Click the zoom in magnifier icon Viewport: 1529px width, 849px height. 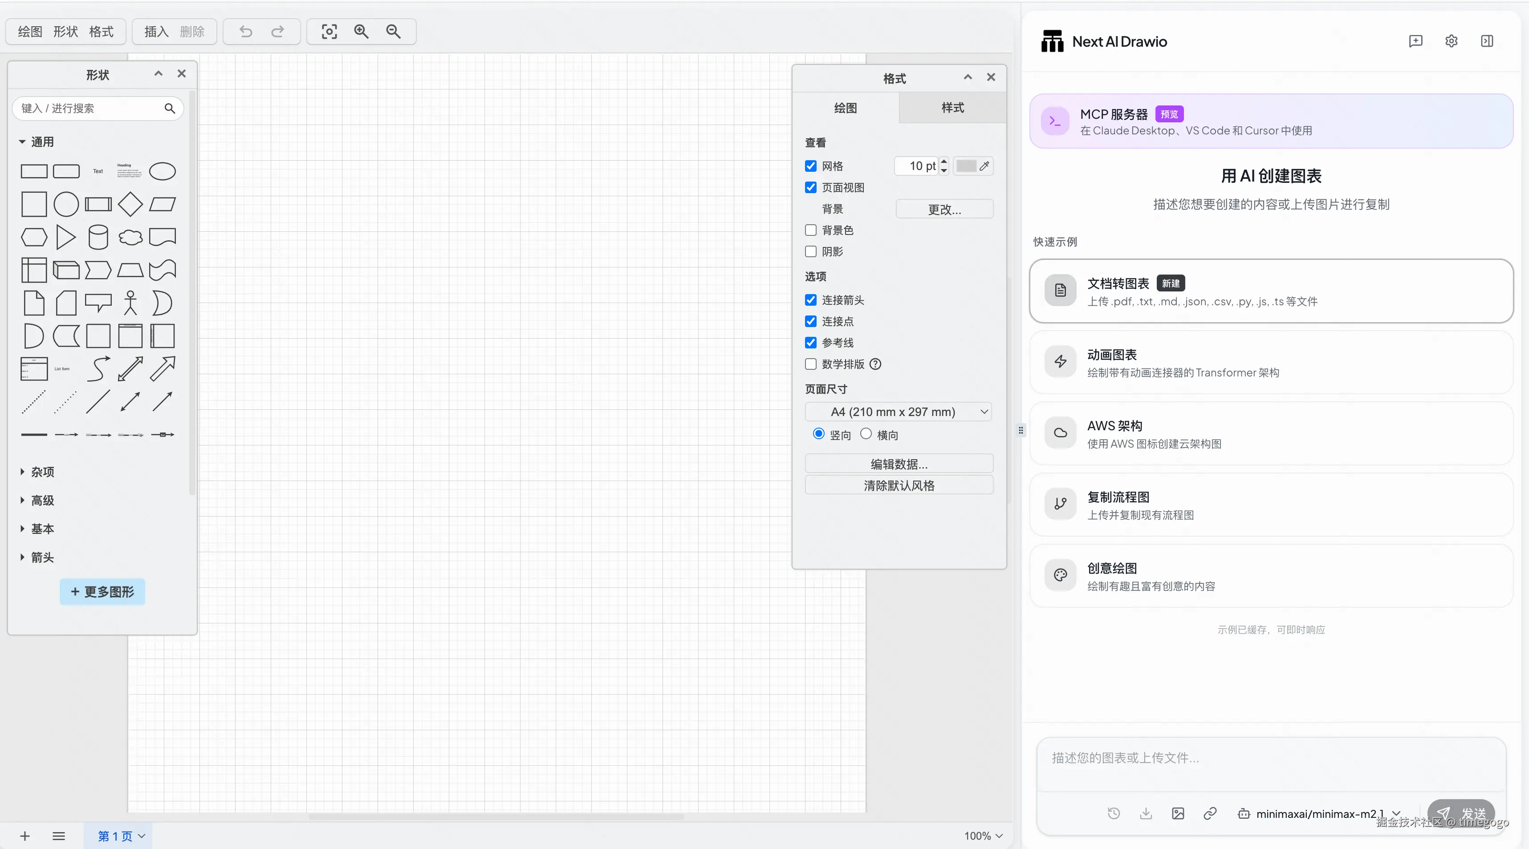coord(361,32)
